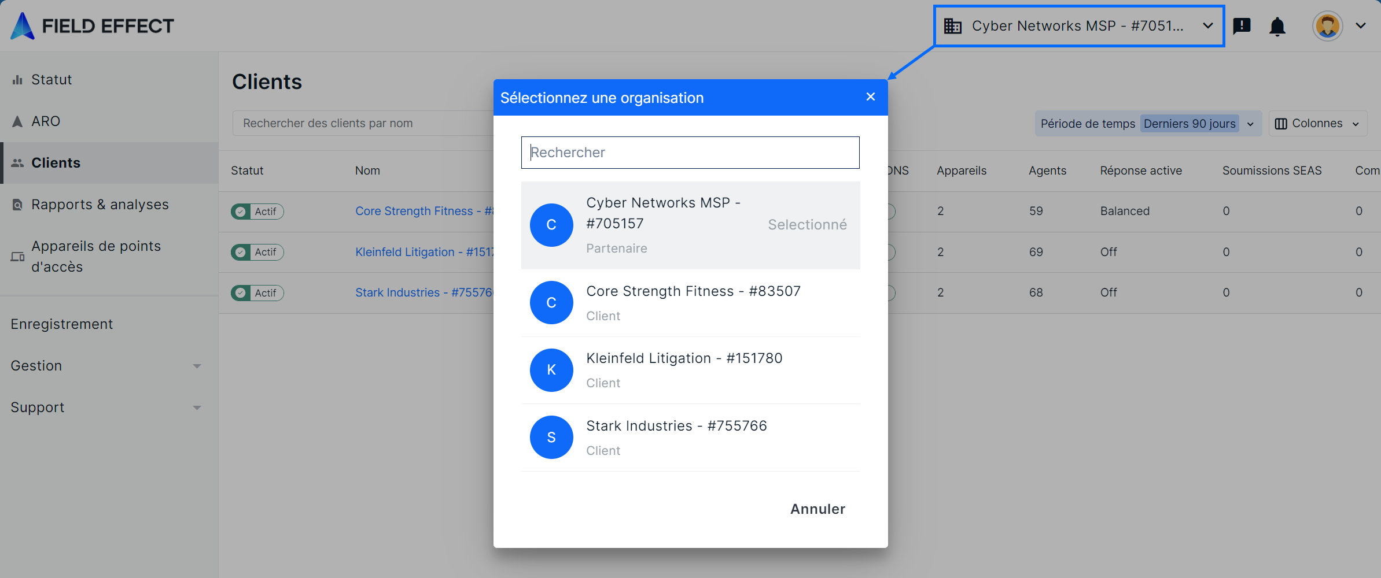The width and height of the screenshot is (1381, 578).
Task: Open Appareils de points d'accès
Action: click(x=109, y=257)
